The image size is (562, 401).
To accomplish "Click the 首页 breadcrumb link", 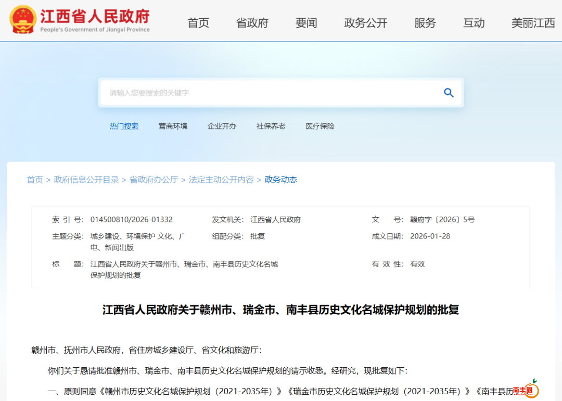I will coord(35,180).
